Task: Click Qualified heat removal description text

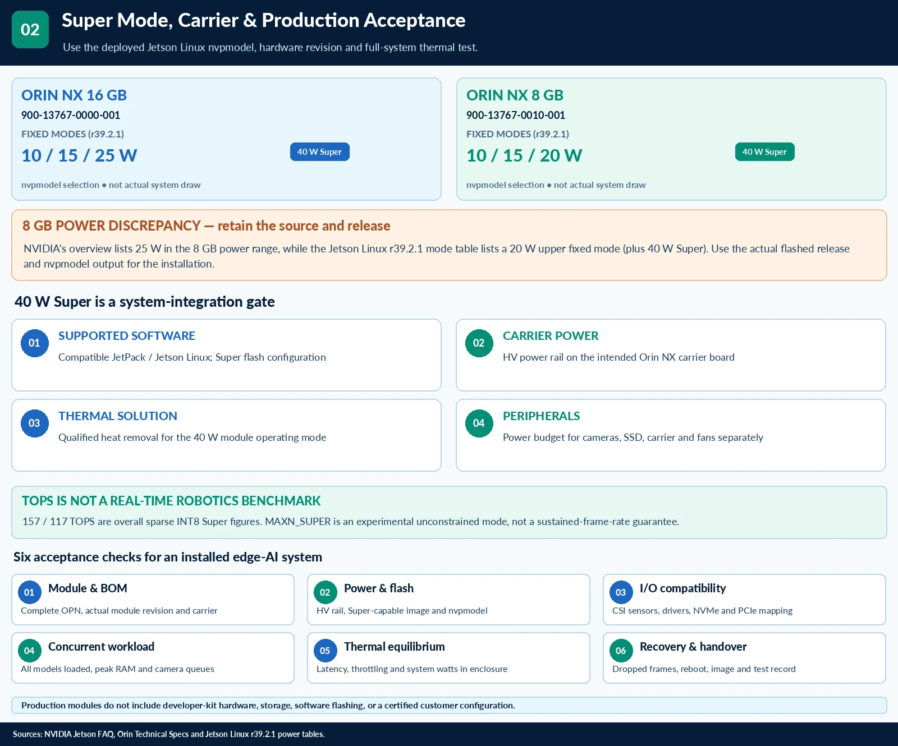Action: [192, 438]
